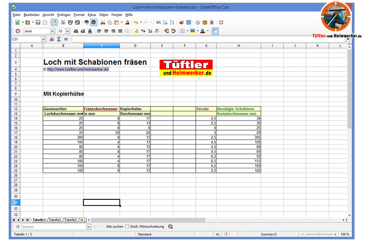Toggle grid lines for current sheet
This screenshot has width=365, height=243.
pyautogui.click(x=215, y=31)
